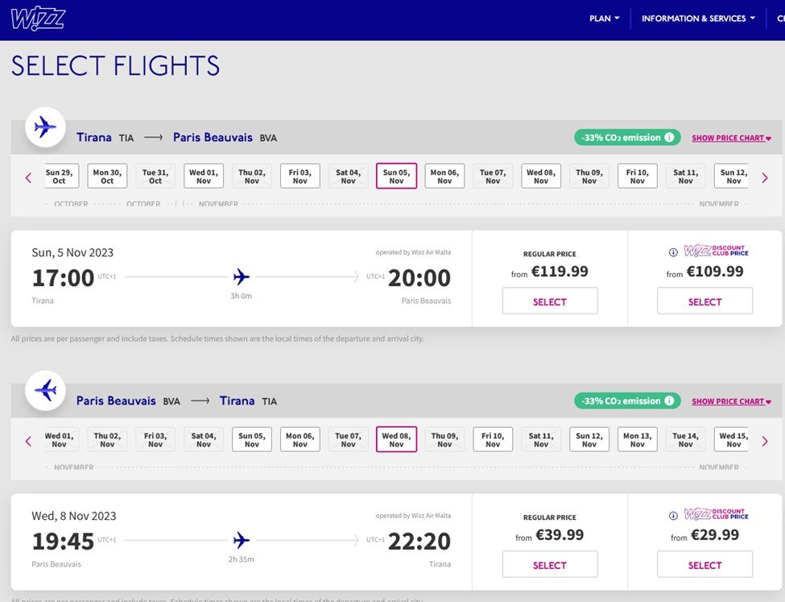The height and width of the screenshot is (602, 785).
Task: Choose the Mon 06, Nov outbound date tab
Action: coord(444,176)
